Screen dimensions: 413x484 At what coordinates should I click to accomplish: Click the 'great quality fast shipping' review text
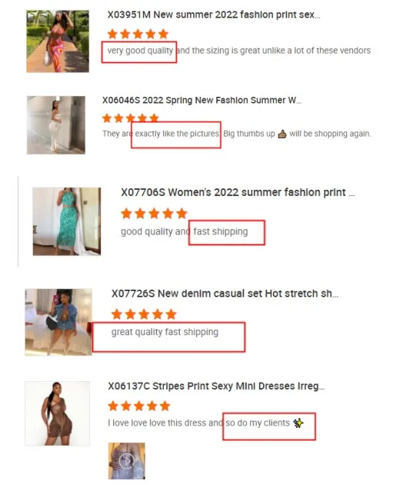[x=165, y=332]
